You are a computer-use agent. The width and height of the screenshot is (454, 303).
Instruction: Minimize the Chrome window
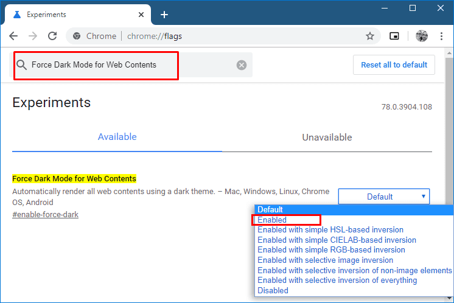pos(385,8)
